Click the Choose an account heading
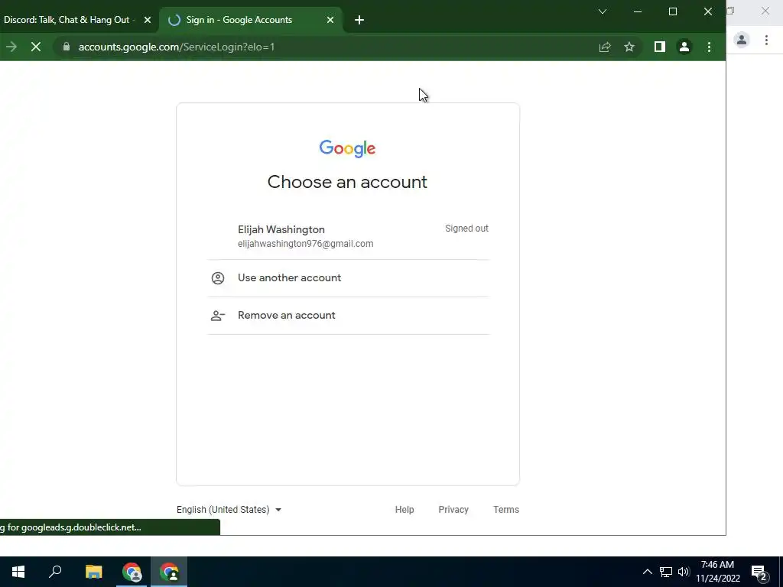 click(x=348, y=182)
